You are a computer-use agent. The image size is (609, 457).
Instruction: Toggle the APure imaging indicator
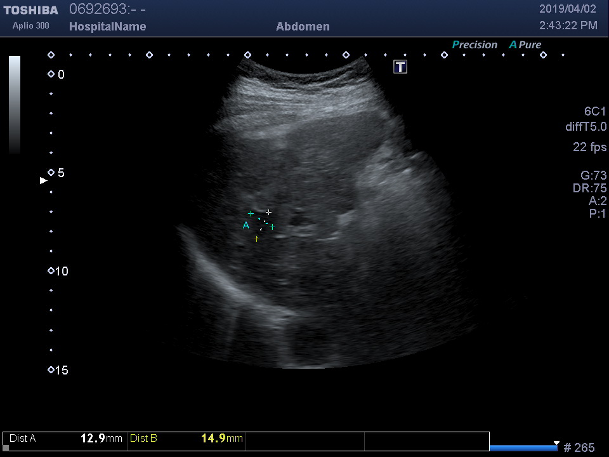525,45
